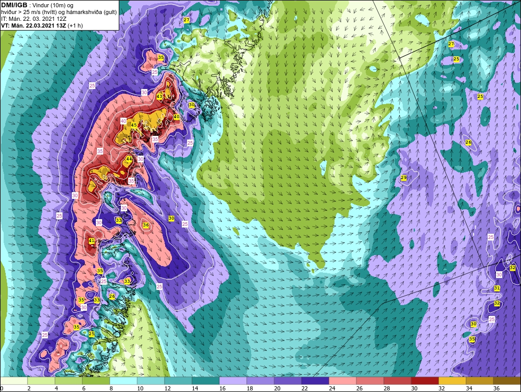The image size is (521, 392).
Task: Select the 0–2 m/s pale color swatch
Action: [14, 381]
